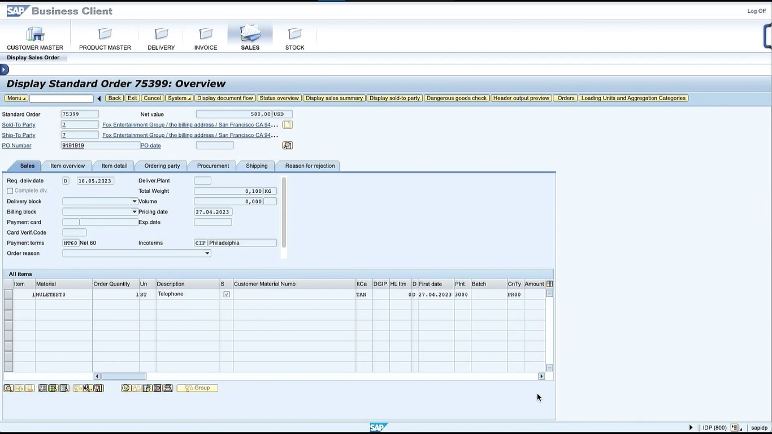Open status bar icon after IDP (800)

pyautogui.click(x=735, y=428)
